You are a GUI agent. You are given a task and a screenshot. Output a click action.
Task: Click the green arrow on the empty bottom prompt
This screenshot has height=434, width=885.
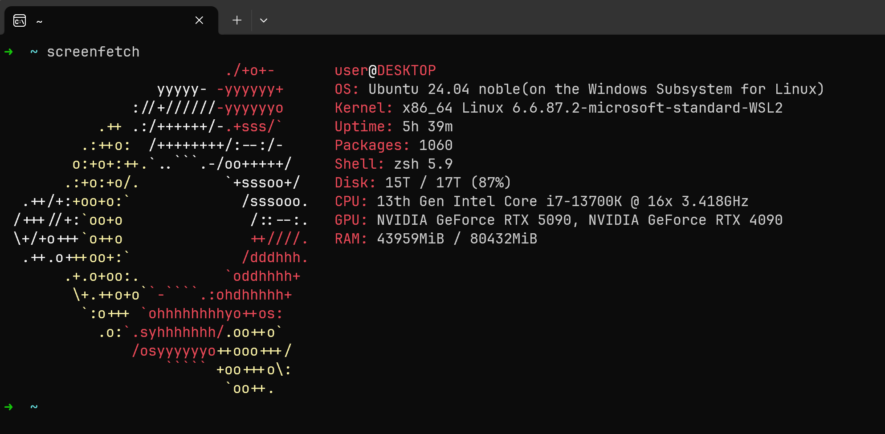point(8,407)
